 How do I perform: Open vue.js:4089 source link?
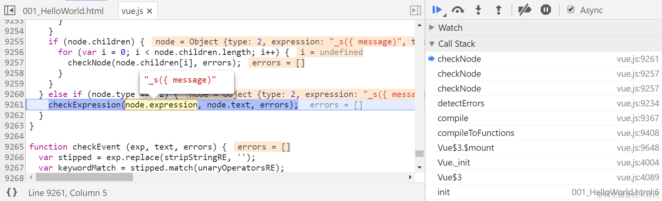pos(638,177)
